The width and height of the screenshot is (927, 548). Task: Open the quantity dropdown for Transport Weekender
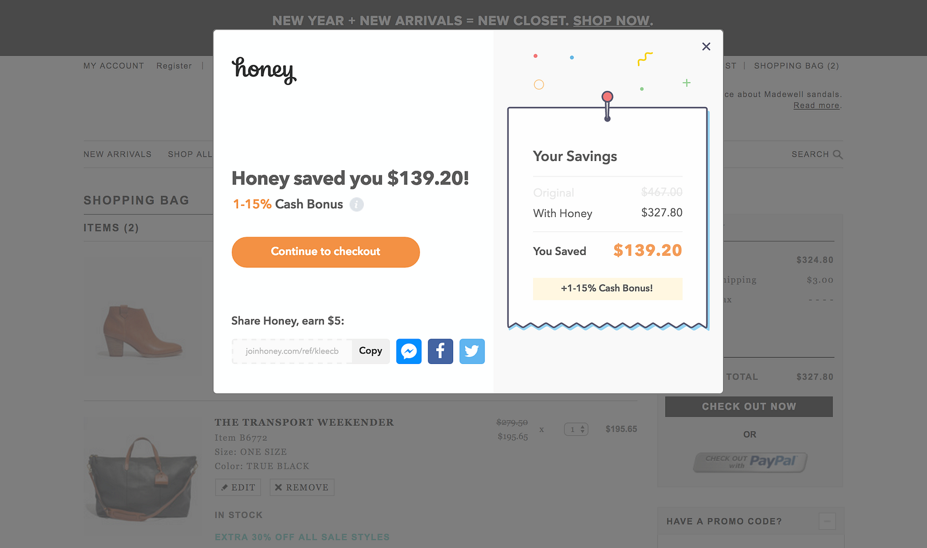pos(576,429)
